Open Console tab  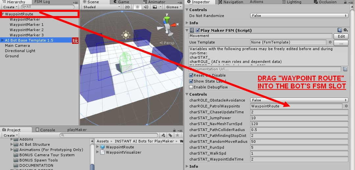click(45, 130)
